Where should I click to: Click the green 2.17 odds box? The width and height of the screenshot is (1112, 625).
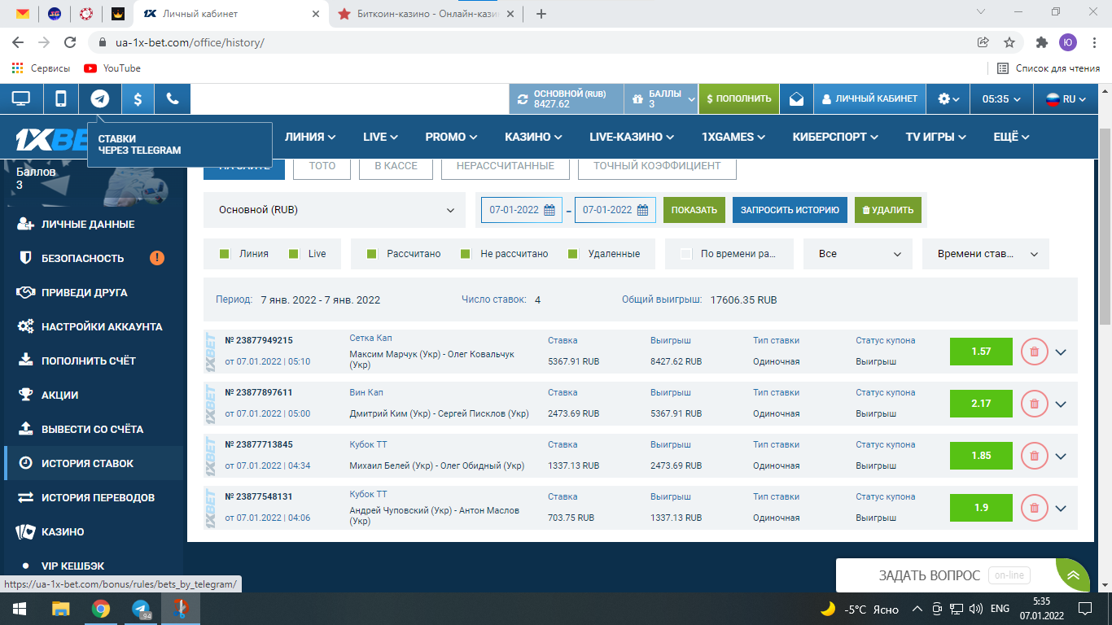pos(981,404)
